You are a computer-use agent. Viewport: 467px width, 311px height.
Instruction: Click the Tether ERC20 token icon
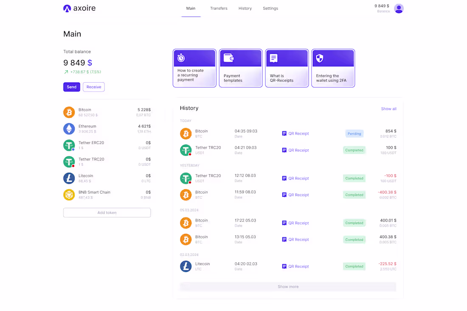[x=69, y=145]
